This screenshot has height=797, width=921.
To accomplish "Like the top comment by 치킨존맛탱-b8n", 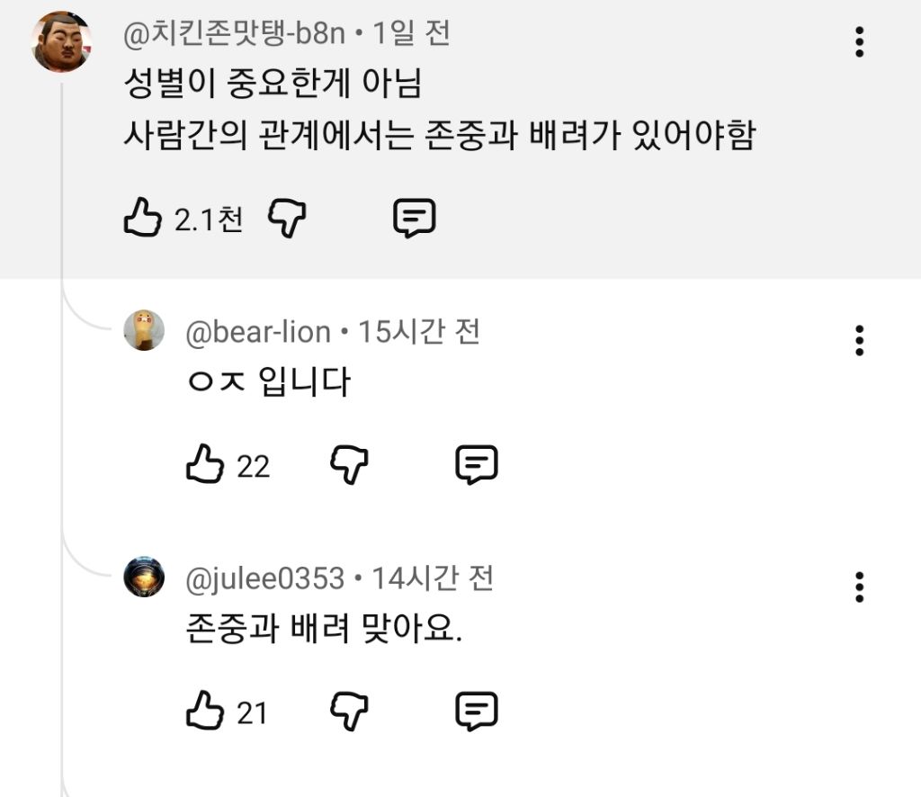I will pos(141,218).
